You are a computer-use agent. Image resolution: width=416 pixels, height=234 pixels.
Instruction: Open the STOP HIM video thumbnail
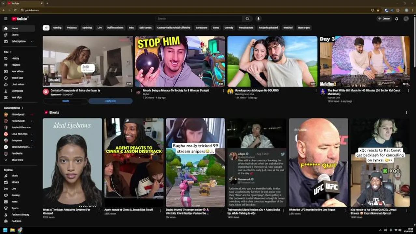click(180, 61)
